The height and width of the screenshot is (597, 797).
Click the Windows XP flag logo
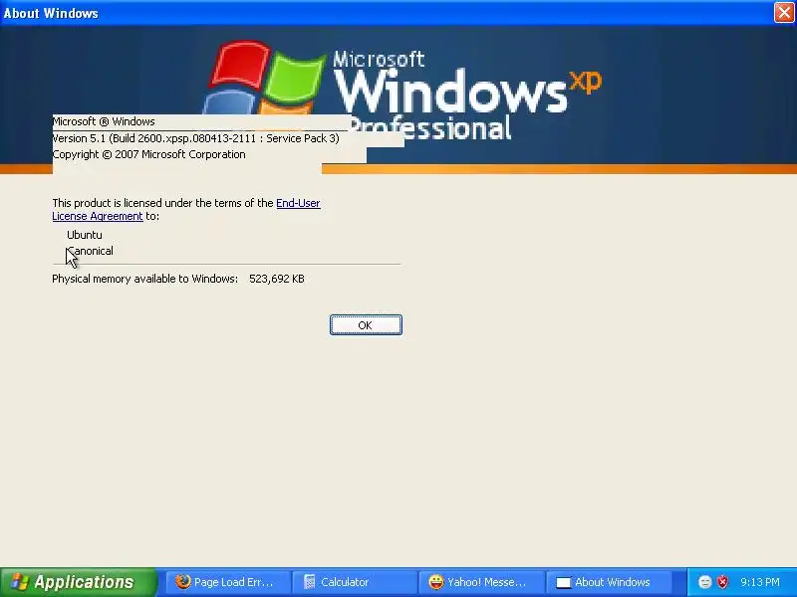(264, 79)
